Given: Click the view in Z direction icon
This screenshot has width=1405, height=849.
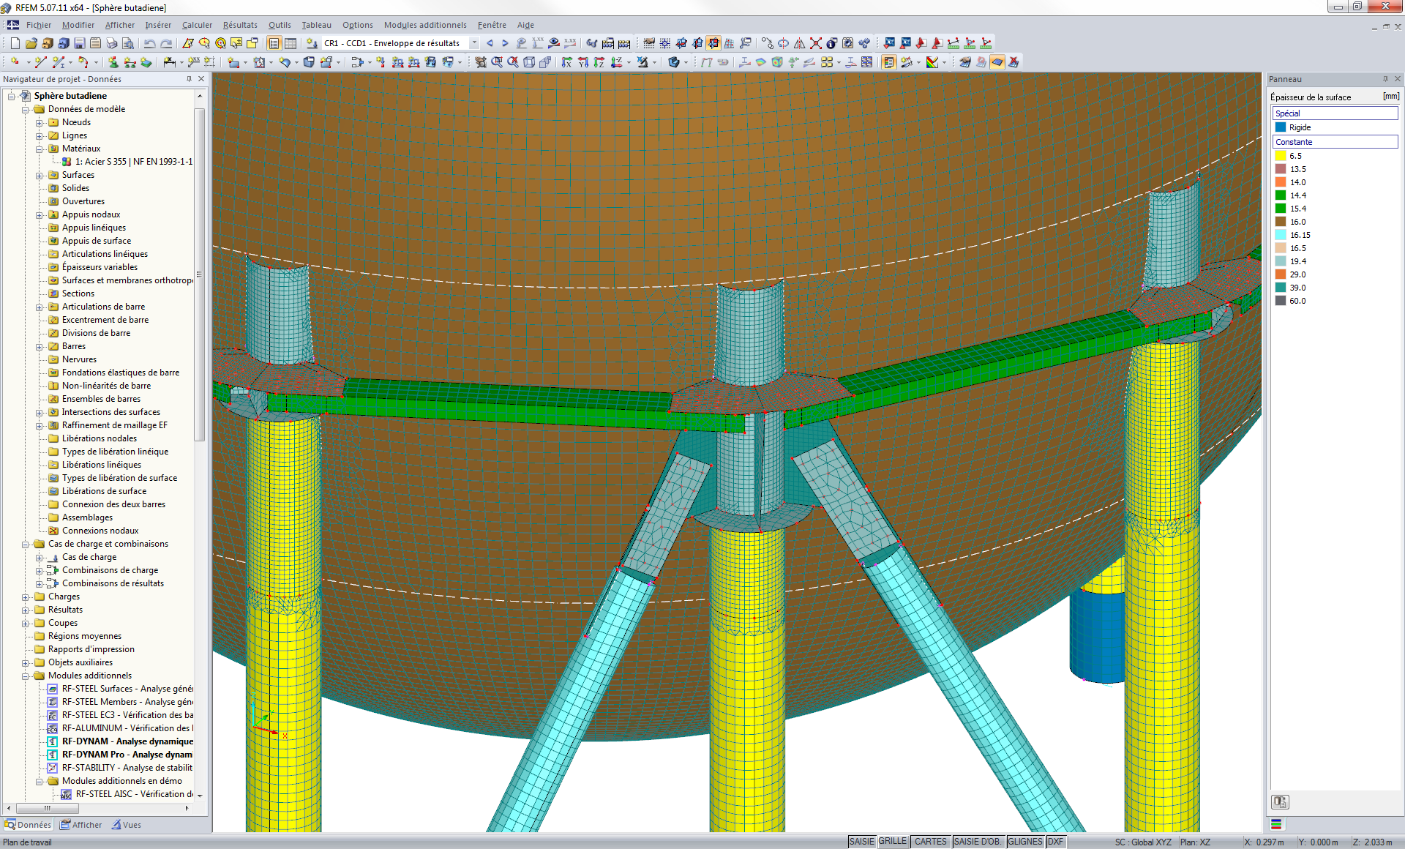Looking at the screenshot, I should (x=599, y=62).
